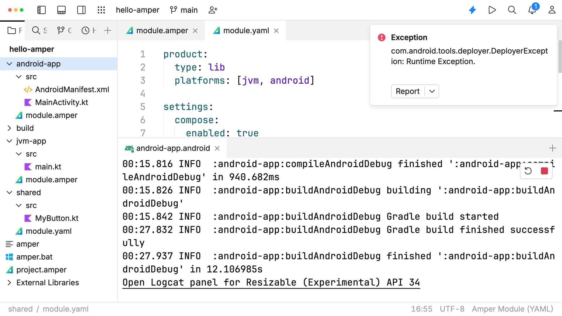
Task: Open the all tools grid icon
Action: click(101, 10)
